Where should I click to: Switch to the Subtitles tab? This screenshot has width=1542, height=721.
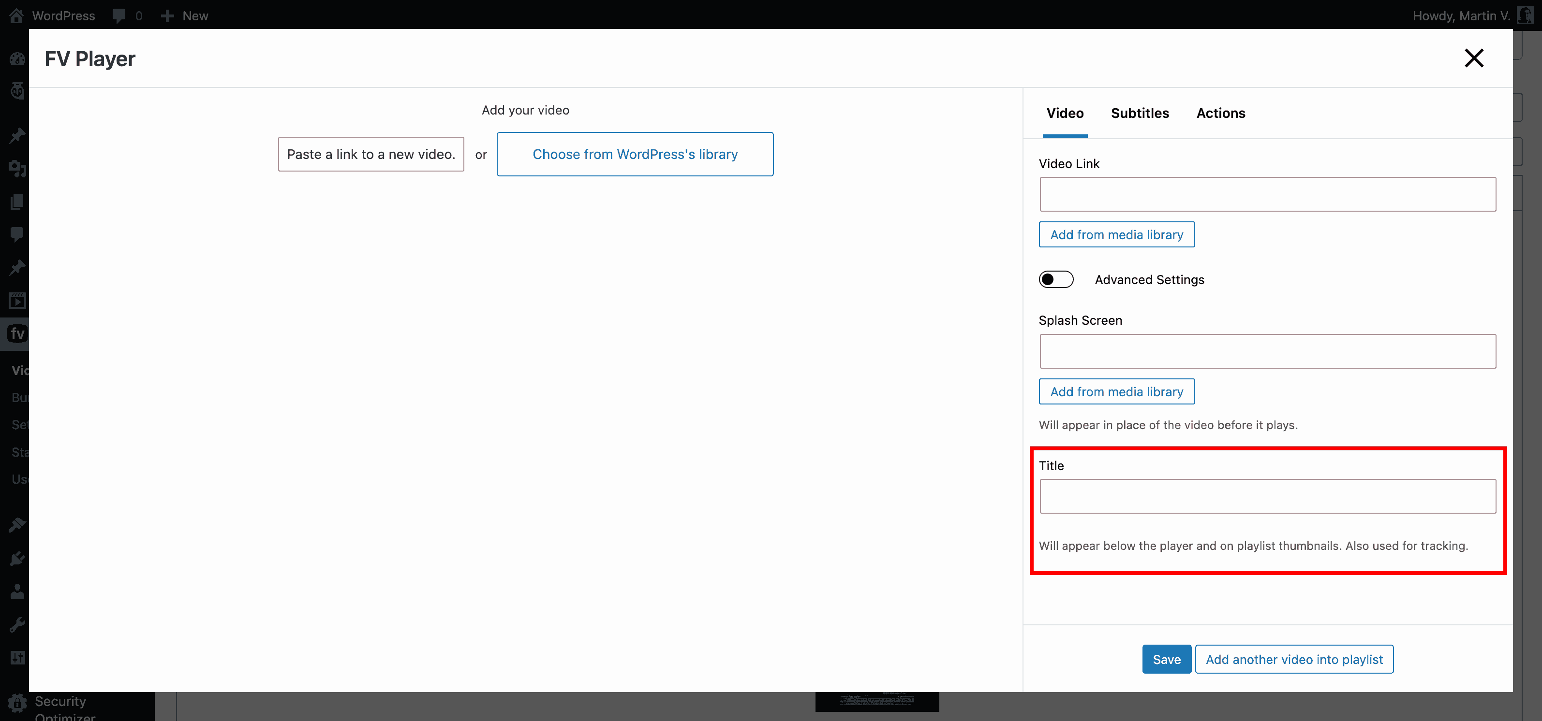(1140, 113)
